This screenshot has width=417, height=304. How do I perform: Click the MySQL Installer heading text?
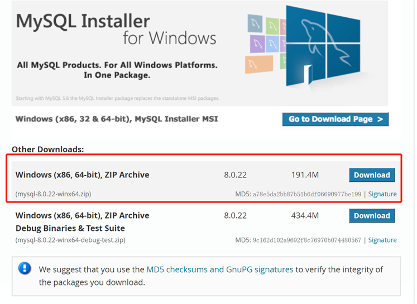83,21
